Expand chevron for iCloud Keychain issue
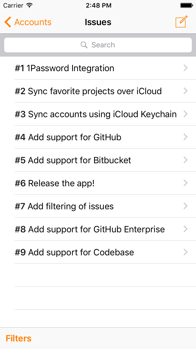The width and height of the screenshot is (196, 349). pos(186,114)
